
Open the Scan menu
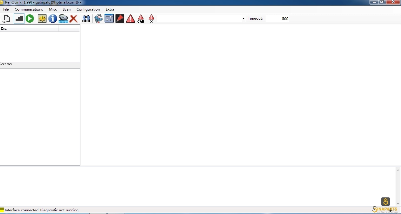[67, 9]
